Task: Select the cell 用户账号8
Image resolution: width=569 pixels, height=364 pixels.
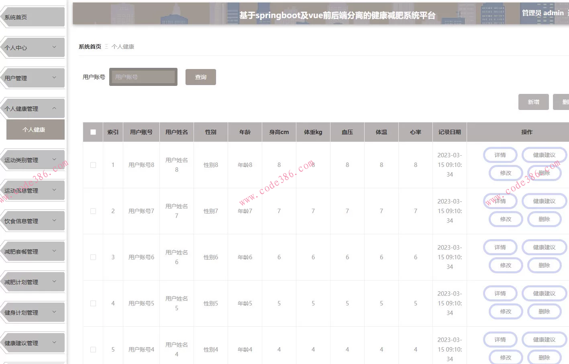Action: pos(141,165)
